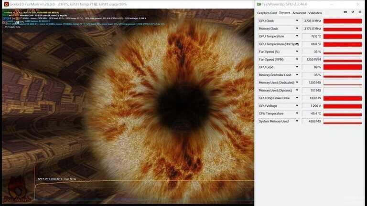Click the System Memory Used 4888 MB value
This screenshot has height=206, width=367.
pyautogui.click(x=312, y=121)
